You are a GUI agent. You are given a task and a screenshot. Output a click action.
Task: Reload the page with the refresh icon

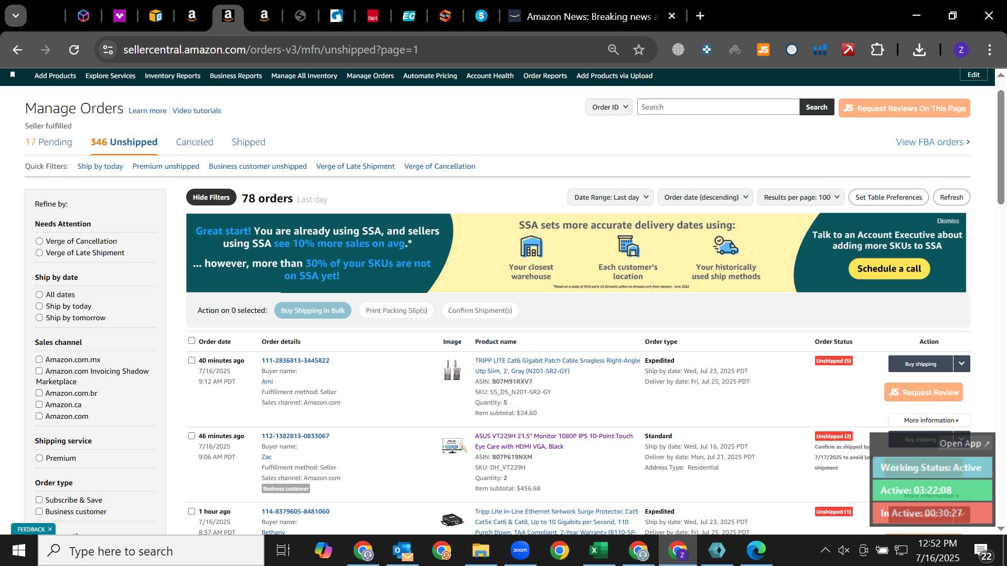[x=74, y=50]
